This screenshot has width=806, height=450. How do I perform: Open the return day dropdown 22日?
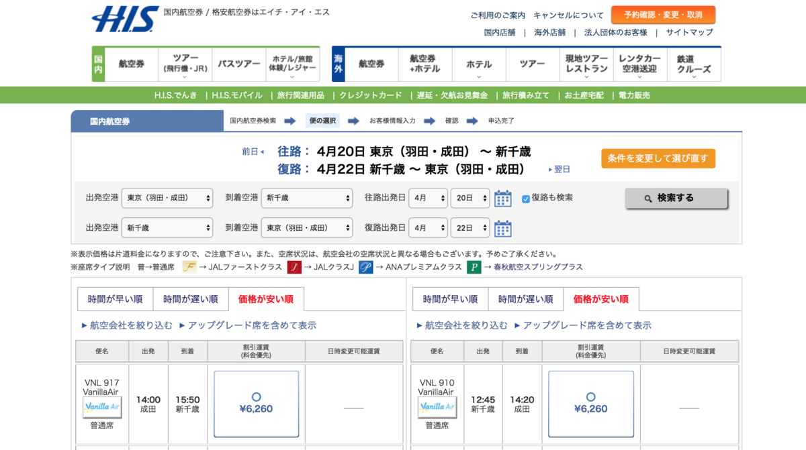coord(470,227)
